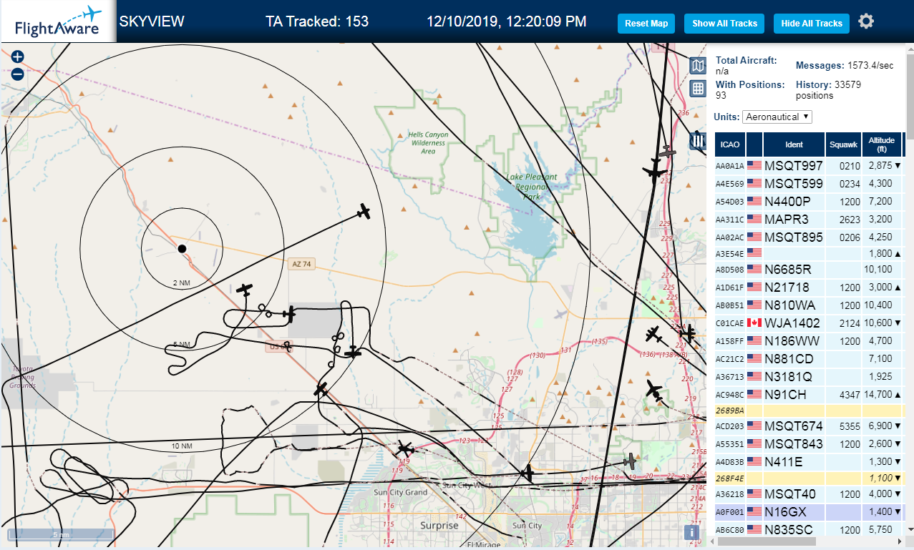914x550 pixels.
Task: Click the SKYVIEW title text
Action: 152,21
